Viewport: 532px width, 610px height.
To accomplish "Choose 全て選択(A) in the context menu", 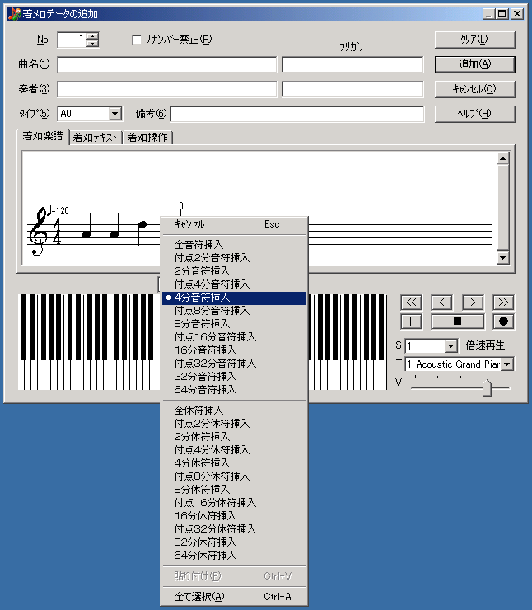I will click(234, 597).
